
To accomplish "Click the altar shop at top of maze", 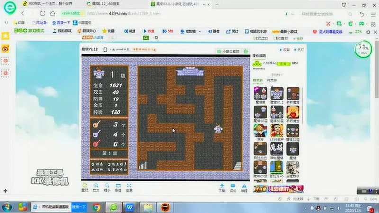I will pyautogui.click(x=190, y=71).
